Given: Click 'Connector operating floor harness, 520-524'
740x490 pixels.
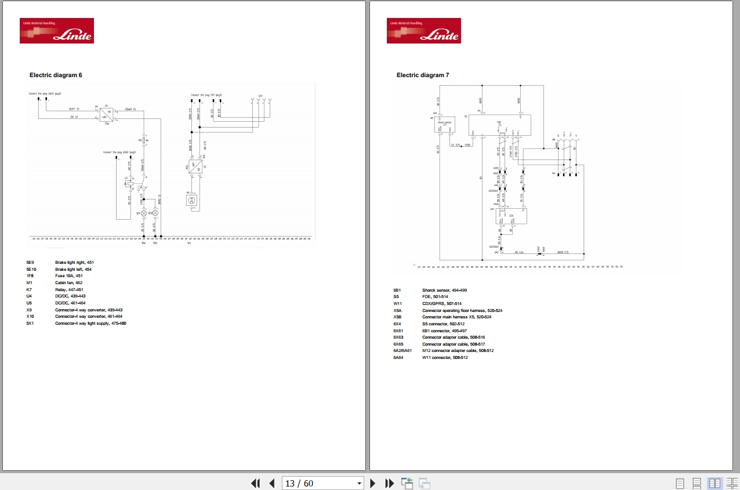Looking at the screenshot, I should [462, 310].
